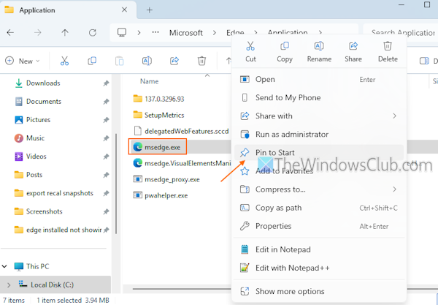Click chevron after Microsoft breadcrumb
Image resolution: width=438 pixels, height=305 pixels.
tap(214, 33)
